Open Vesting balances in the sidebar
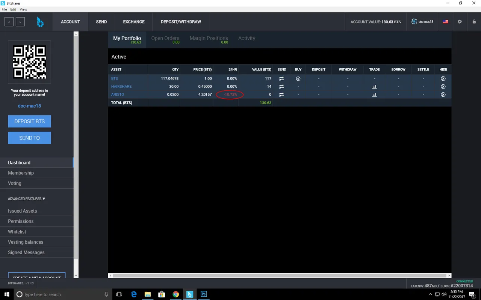The height and width of the screenshot is (300, 481). tap(36, 242)
